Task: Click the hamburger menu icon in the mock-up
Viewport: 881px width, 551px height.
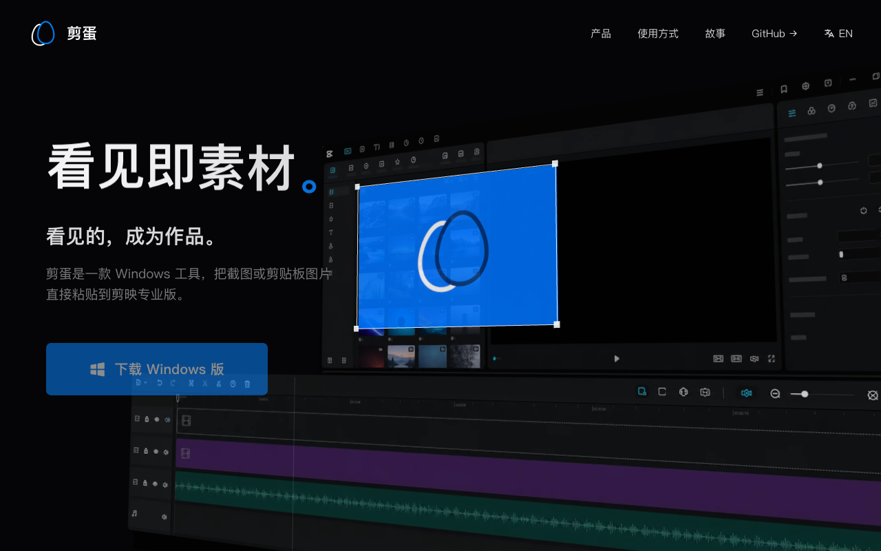Action: (x=760, y=92)
